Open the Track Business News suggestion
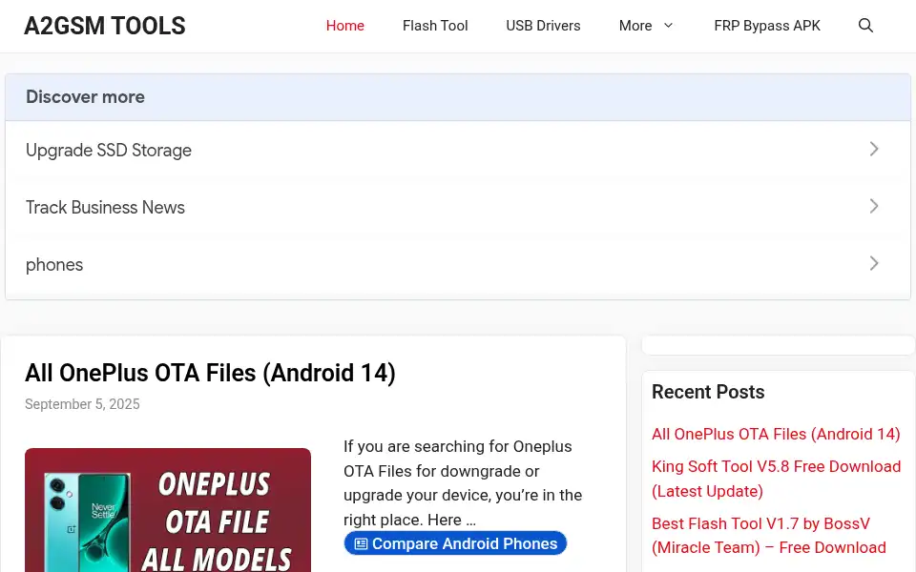Image resolution: width=916 pixels, height=572 pixels. 458,207
